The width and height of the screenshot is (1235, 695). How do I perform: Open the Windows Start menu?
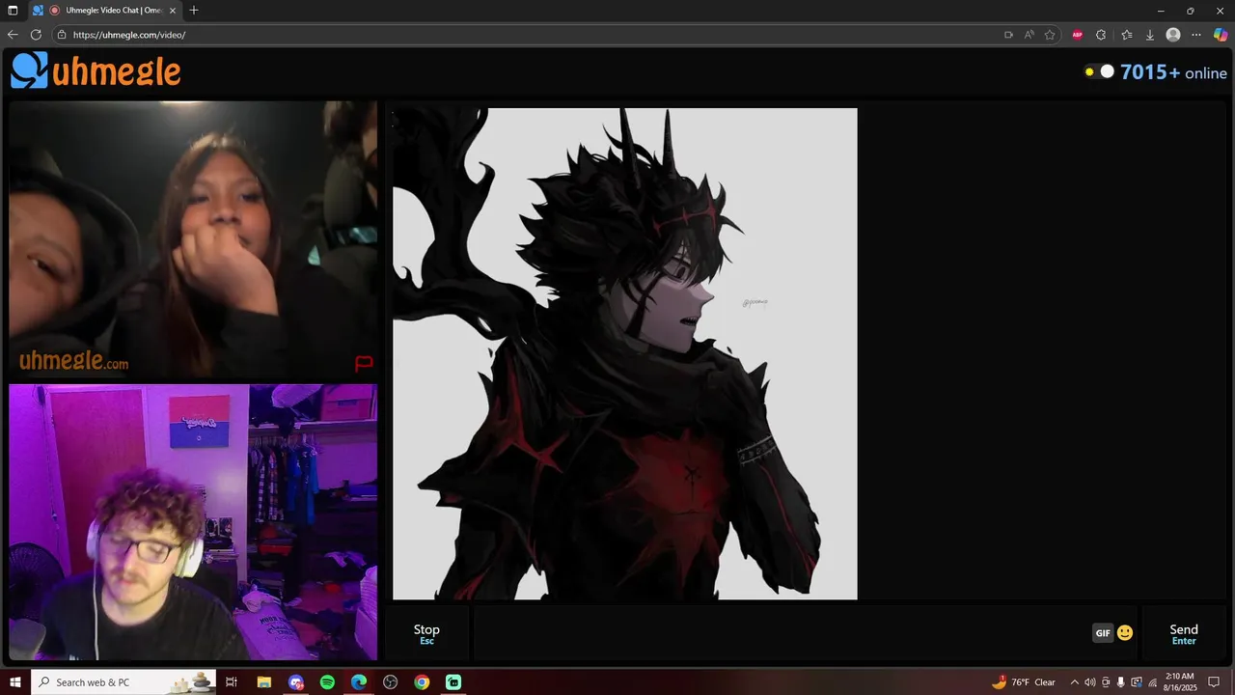pyautogui.click(x=15, y=682)
